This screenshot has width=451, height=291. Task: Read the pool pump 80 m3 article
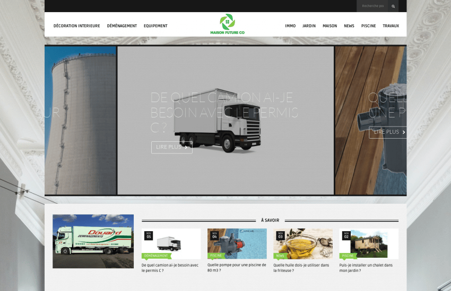click(237, 267)
